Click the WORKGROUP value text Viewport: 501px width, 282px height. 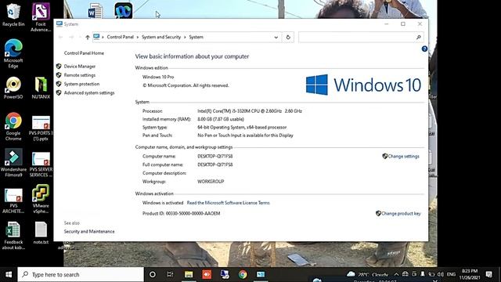(x=211, y=181)
